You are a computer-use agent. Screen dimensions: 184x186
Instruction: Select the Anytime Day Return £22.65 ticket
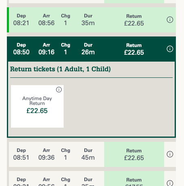(37, 106)
